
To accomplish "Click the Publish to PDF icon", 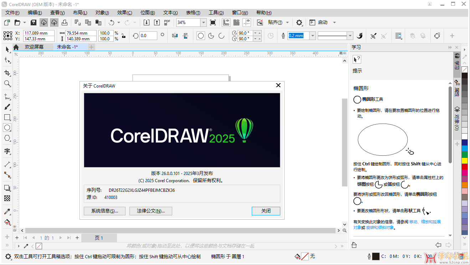I will pos(167,22).
